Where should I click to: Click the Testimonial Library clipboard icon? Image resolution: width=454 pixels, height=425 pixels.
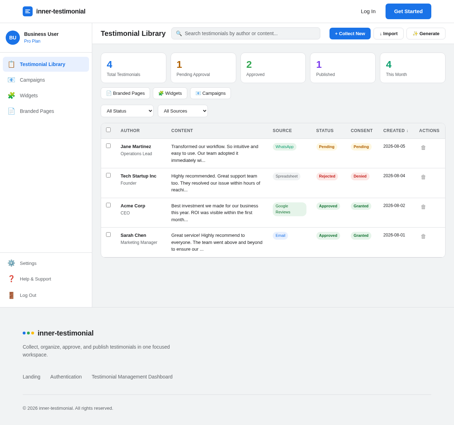tap(11, 64)
